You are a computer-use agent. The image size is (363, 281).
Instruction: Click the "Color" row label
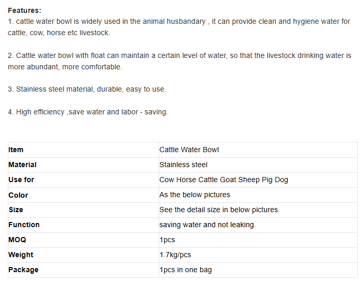tap(18, 195)
